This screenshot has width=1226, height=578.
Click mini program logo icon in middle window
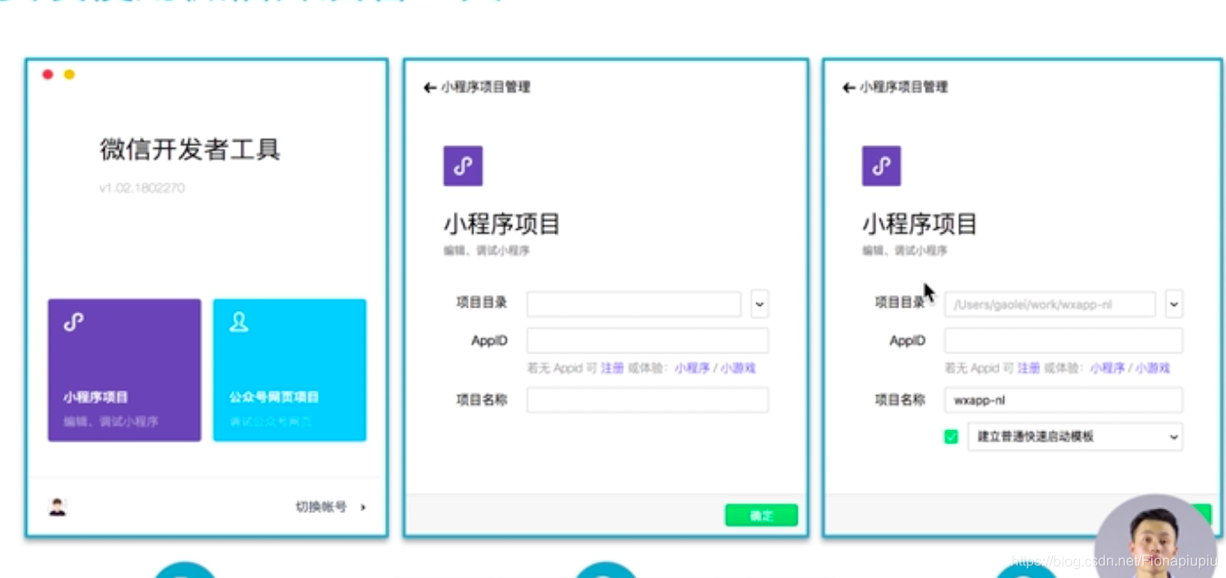click(462, 166)
